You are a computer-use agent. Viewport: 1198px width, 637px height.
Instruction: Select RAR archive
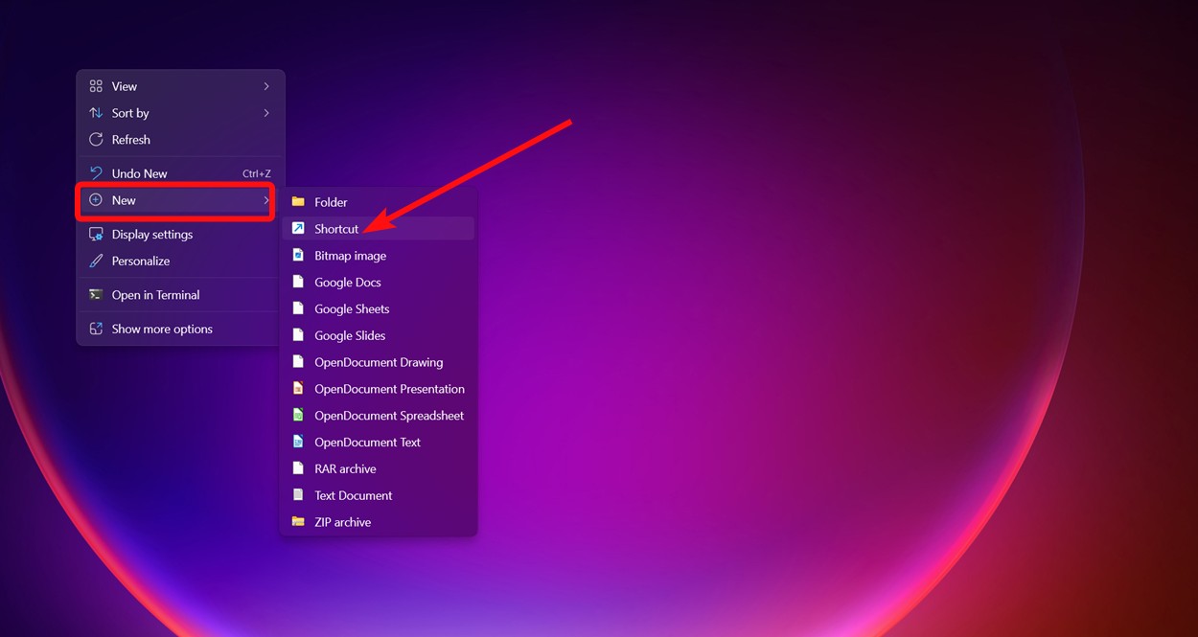pos(344,468)
